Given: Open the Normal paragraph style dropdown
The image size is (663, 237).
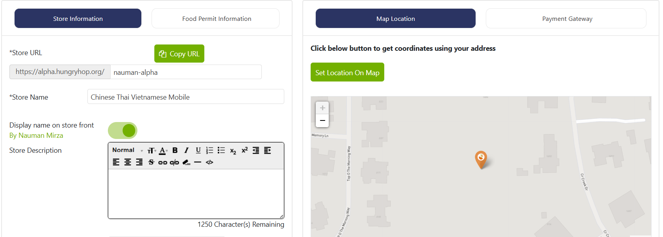Looking at the screenshot, I should point(128,150).
